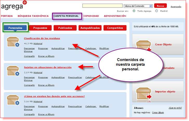Click Enviar a Álbum for Clasificación de los residuos
Screen dimensions: 189x121
click(46, 56)
